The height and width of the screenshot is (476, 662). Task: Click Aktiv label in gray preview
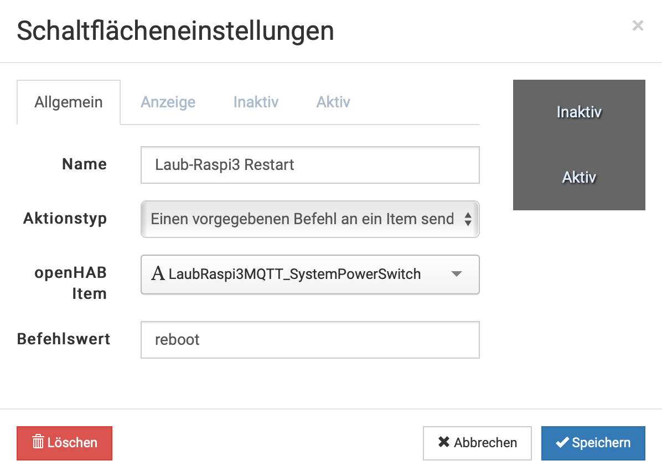click(579, 178)
